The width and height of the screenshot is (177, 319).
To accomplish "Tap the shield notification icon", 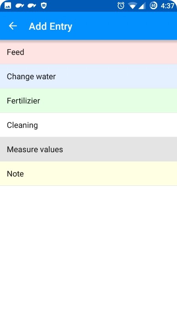I will [x=44, y=6].
